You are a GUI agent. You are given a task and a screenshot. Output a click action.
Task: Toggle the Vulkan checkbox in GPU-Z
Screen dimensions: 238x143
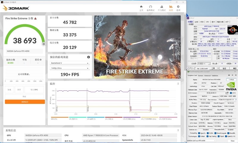(x=199, y=136)
